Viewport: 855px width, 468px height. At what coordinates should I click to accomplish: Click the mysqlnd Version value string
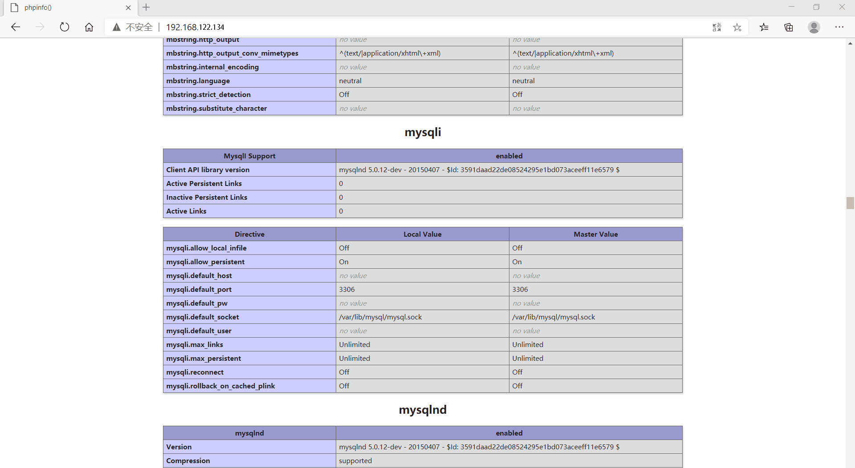479,447
